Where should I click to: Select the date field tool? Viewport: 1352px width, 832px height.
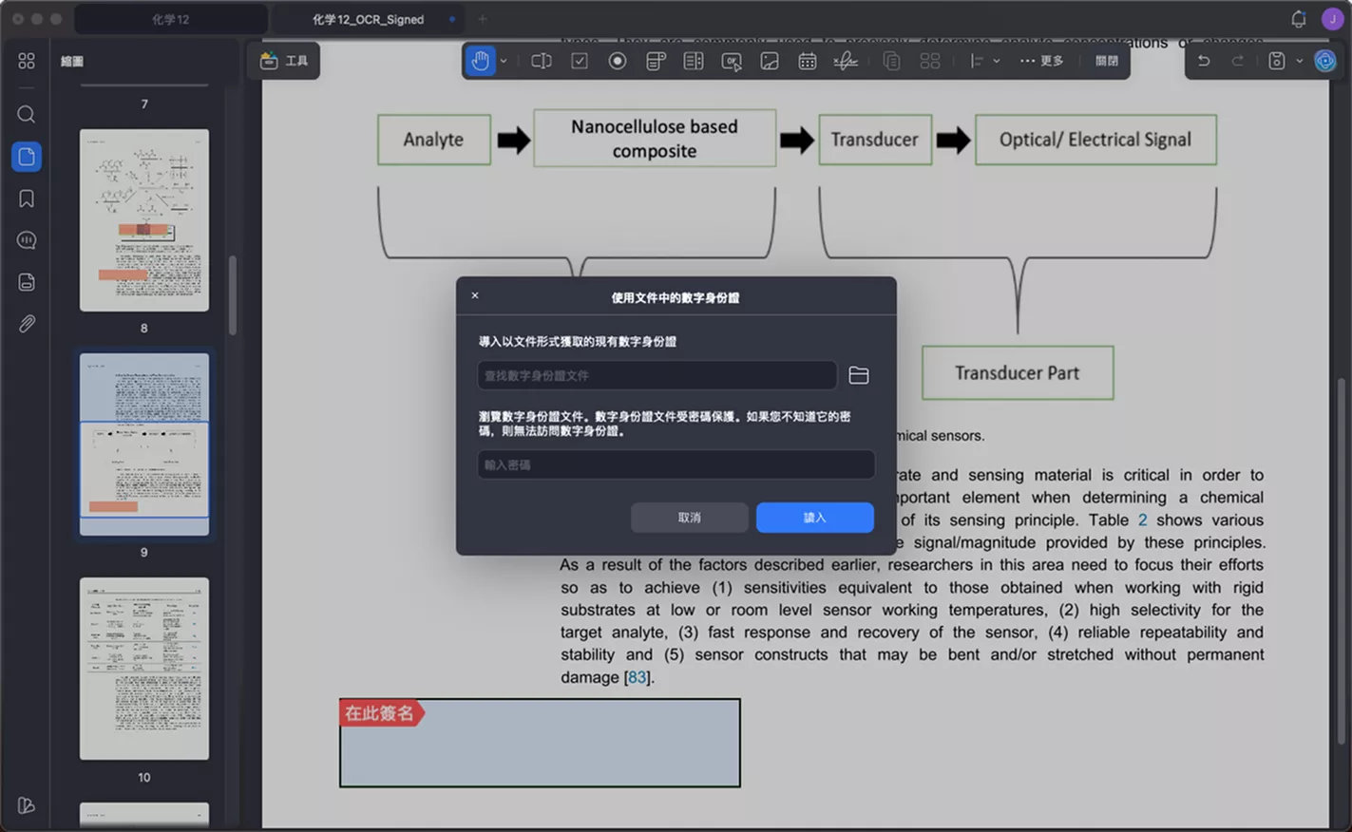point(808,61)
